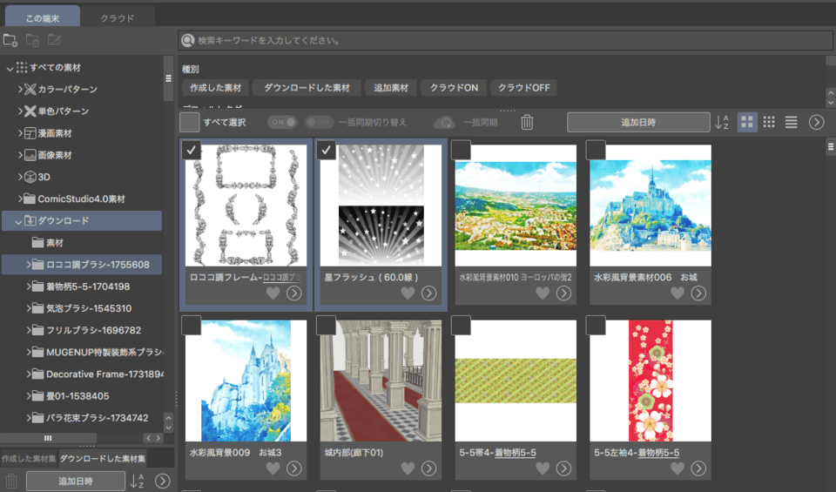Switch to large thumbnail grid view

[747, 122]
